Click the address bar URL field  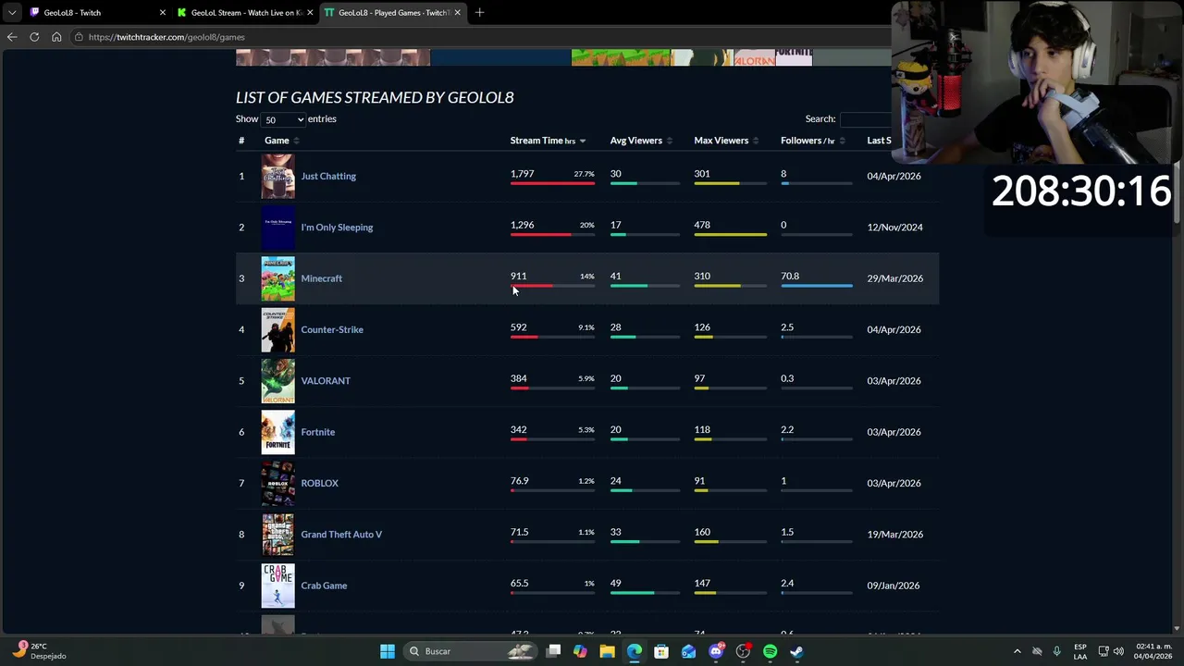481,37
